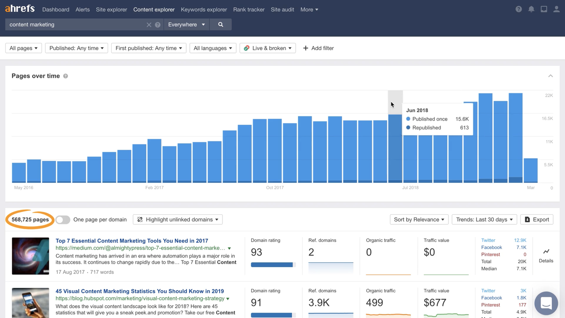Click the Pages over time info icon
The height and width of the screenshot is (318, 565).
(66, 76)
